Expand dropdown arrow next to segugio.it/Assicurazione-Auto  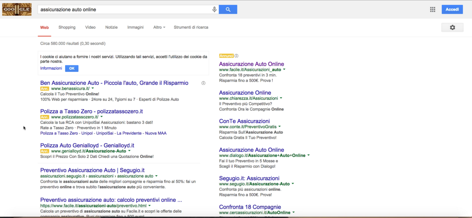(293, 184)
